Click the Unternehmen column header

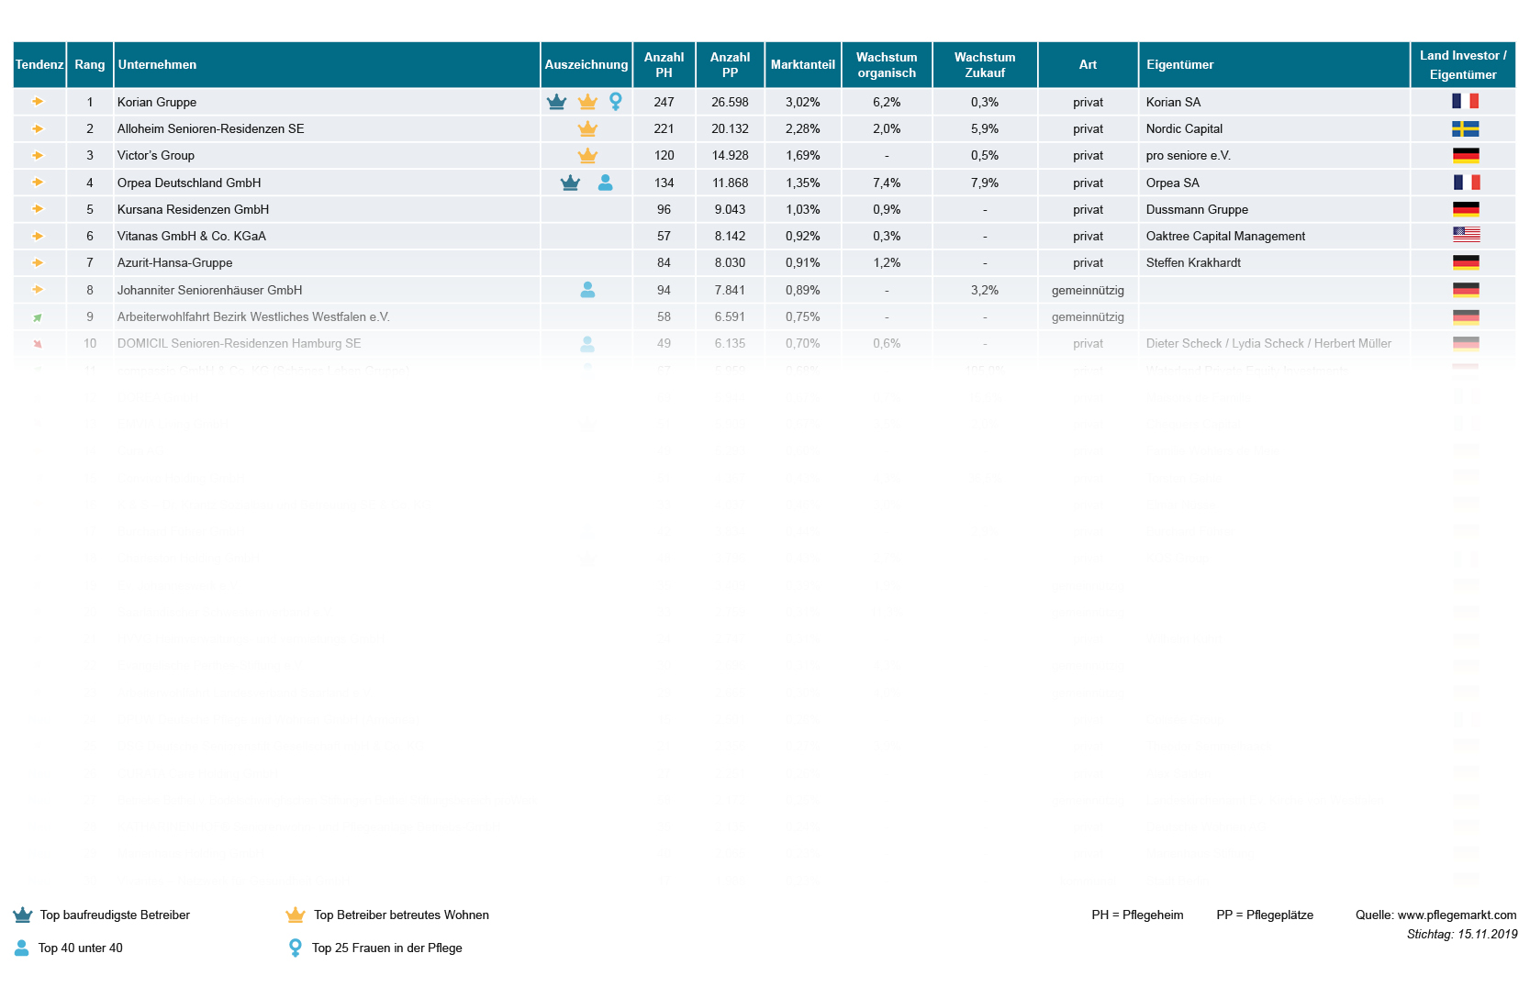(x=327, y=64)
